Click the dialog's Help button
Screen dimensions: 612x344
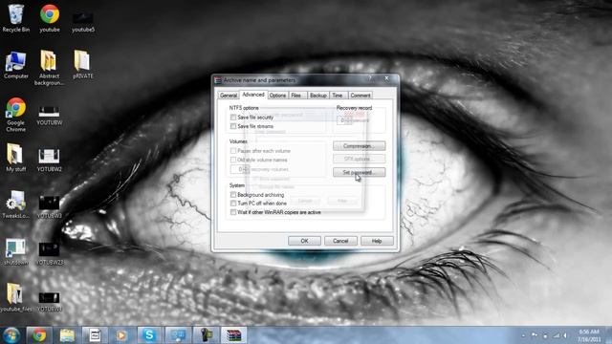[x=377, y=241]
